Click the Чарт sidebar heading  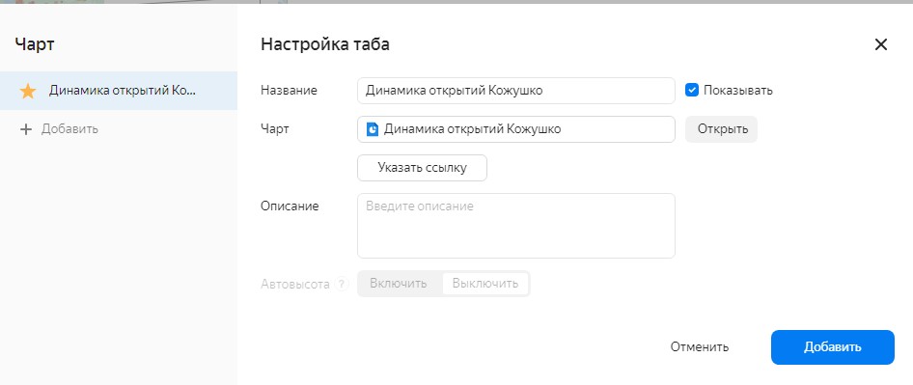coord(35,44)
